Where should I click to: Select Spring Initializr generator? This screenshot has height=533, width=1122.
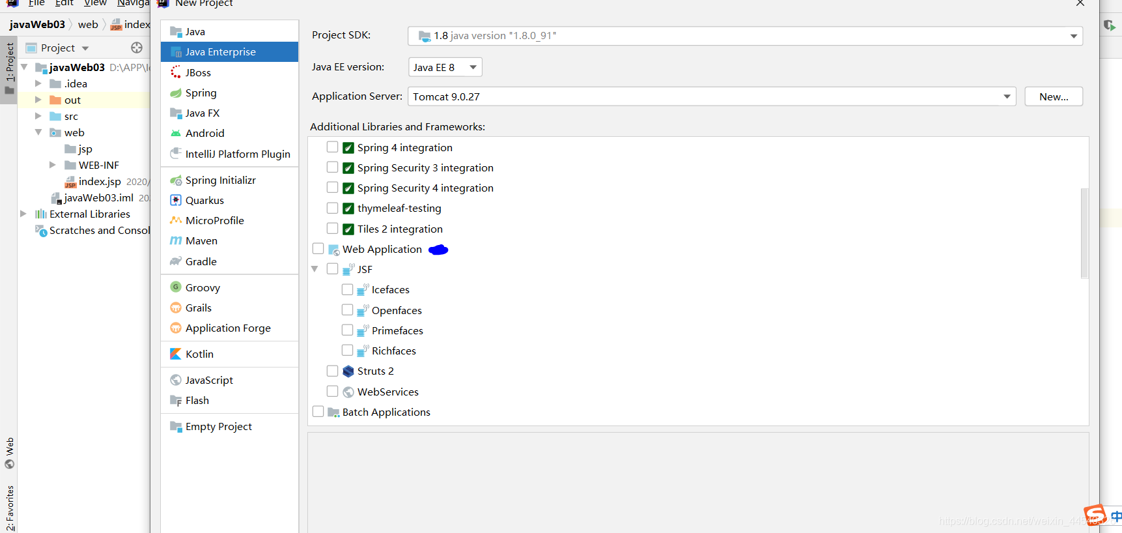pos(229,180)
